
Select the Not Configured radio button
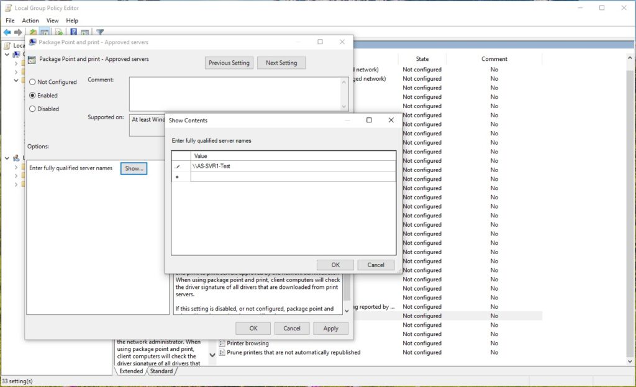tap(33, 82)
